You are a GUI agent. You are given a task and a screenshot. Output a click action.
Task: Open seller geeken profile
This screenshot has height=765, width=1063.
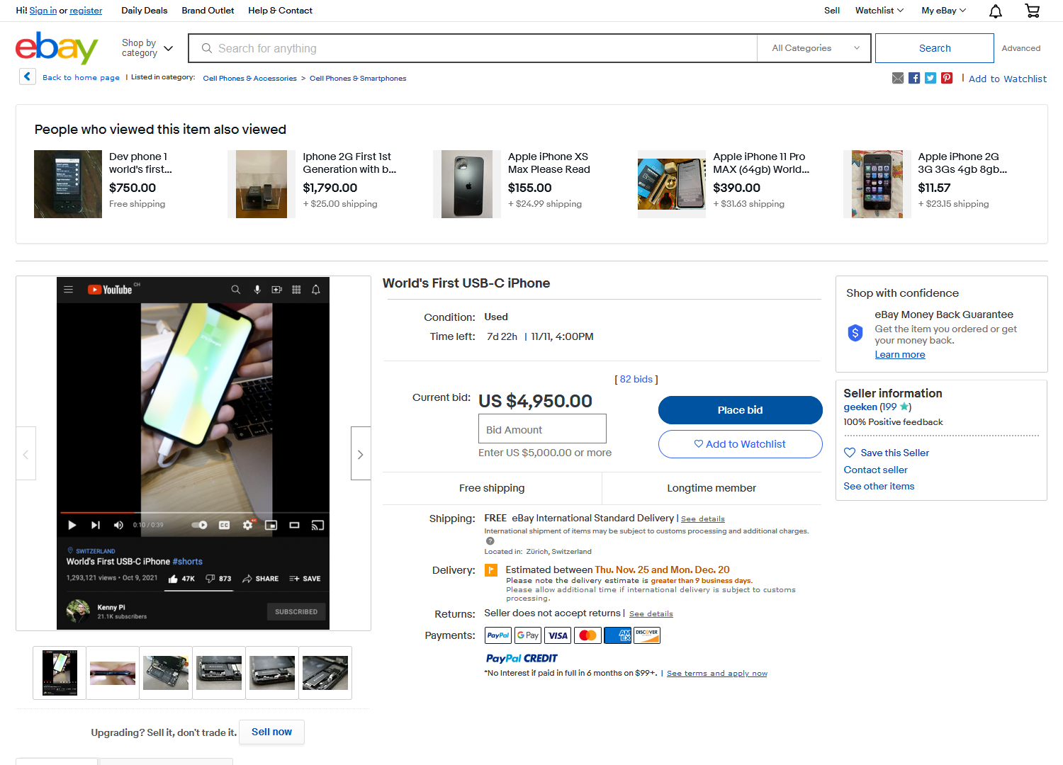(x=860, y=407)
